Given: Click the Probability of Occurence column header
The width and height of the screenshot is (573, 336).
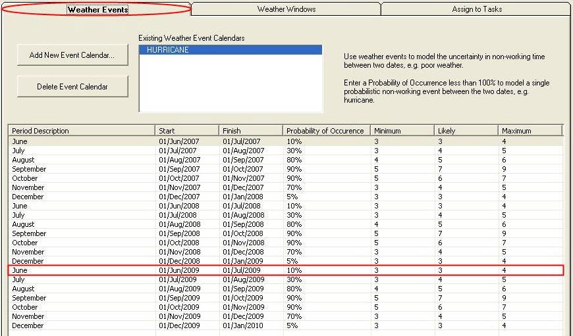Looking at the screenshot, I should click(327, 131).
